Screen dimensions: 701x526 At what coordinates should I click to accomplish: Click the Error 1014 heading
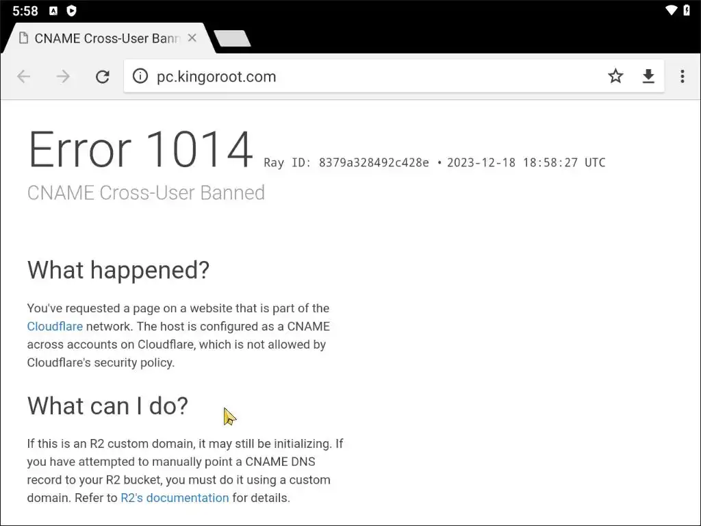140,149
